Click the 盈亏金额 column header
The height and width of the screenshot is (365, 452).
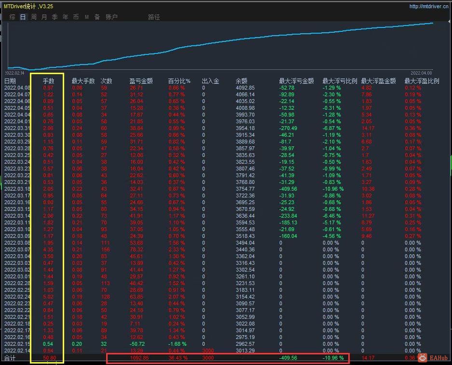click(x=141, y=81)
